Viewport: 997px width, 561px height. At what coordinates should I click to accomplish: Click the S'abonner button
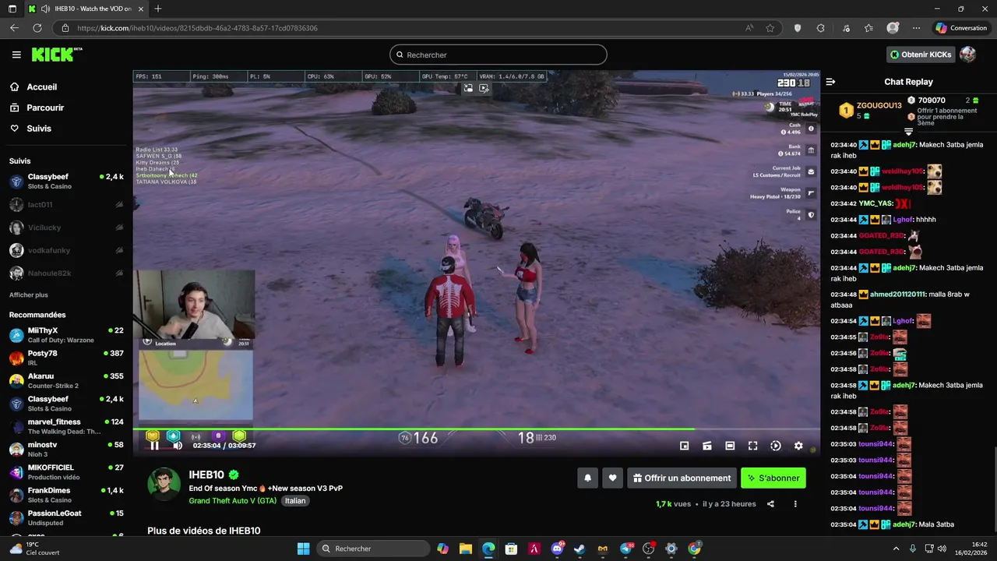[x=773, y=478]
